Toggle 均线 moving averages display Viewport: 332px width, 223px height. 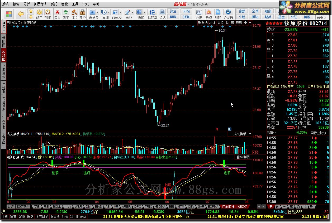tap(212, 23)
